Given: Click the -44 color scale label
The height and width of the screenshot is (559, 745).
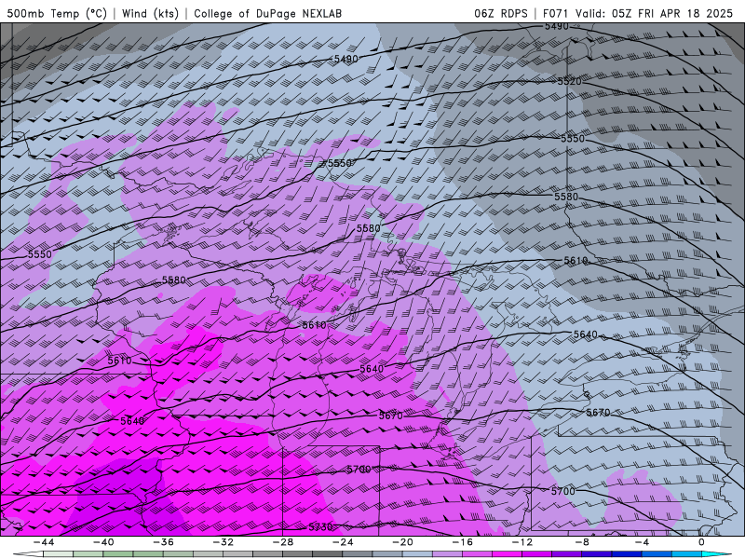Looking at the screenshot, I should (43, 542).
